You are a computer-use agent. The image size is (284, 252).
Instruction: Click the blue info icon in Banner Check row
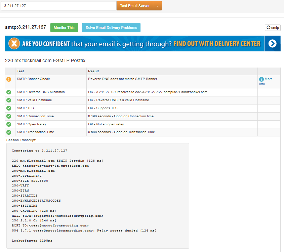pyautogui.click(x=261, y=79)
